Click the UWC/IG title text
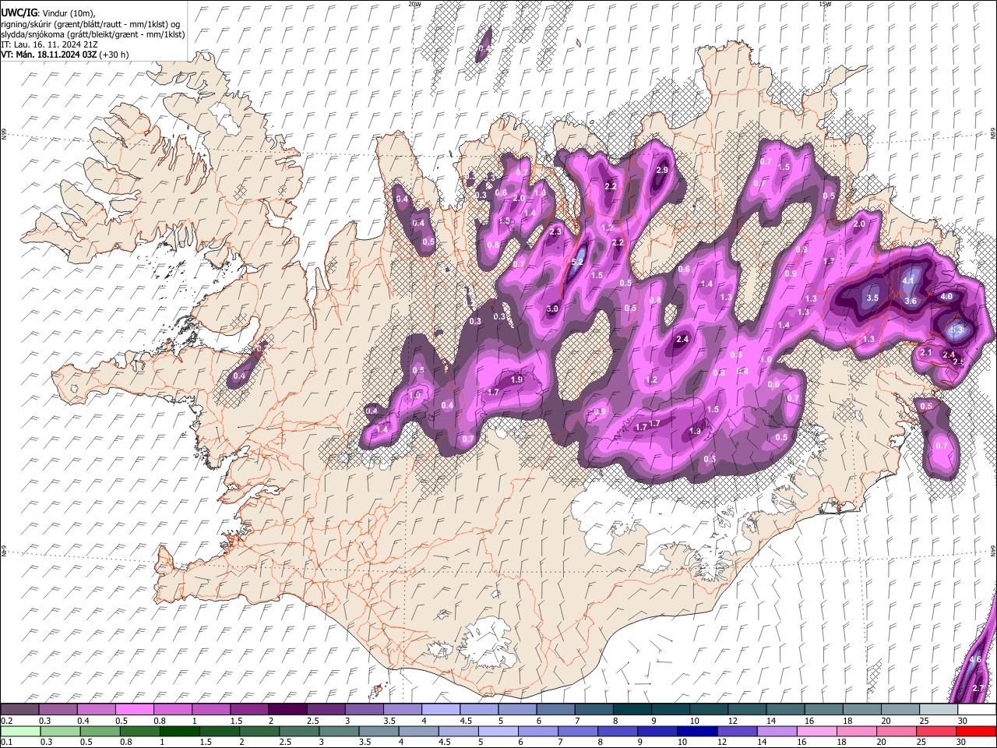 pos(19,12)
